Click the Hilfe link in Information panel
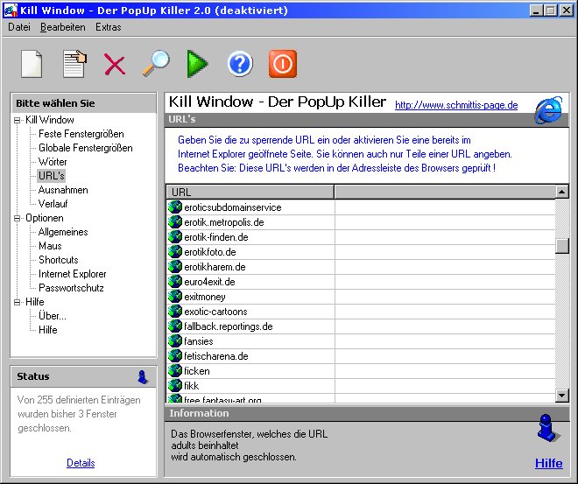The height and width of the screenshot is (484, 578). (549, 463)
